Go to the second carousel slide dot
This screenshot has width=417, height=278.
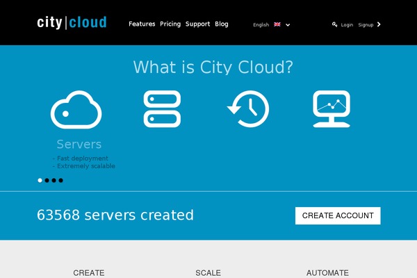(x=47, y=181)
